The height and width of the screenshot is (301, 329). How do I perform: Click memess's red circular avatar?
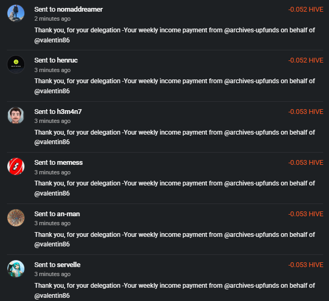(x=16, y=166)
